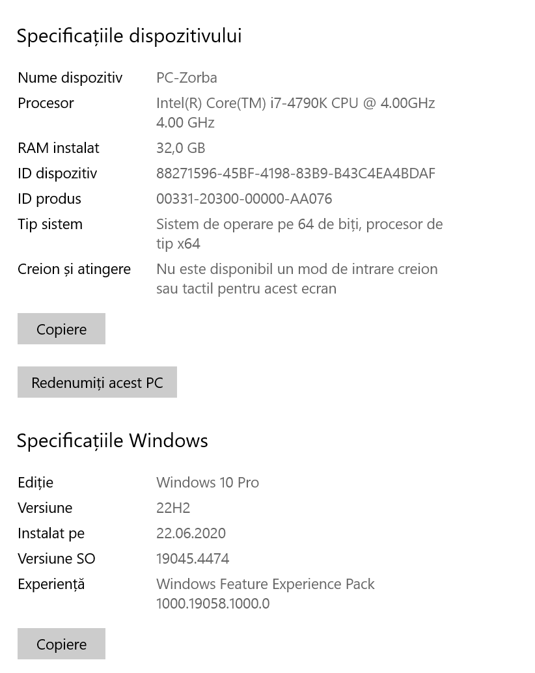The width and height of the screenshot is (535, 673).
Task: Click Copiere button under Windows specifications
Action: coord(61,644)
